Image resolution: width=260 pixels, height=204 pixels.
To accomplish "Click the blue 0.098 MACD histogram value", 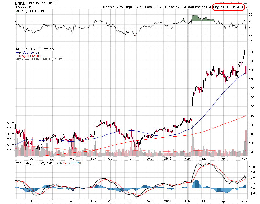I will click(x=76, y=163).
